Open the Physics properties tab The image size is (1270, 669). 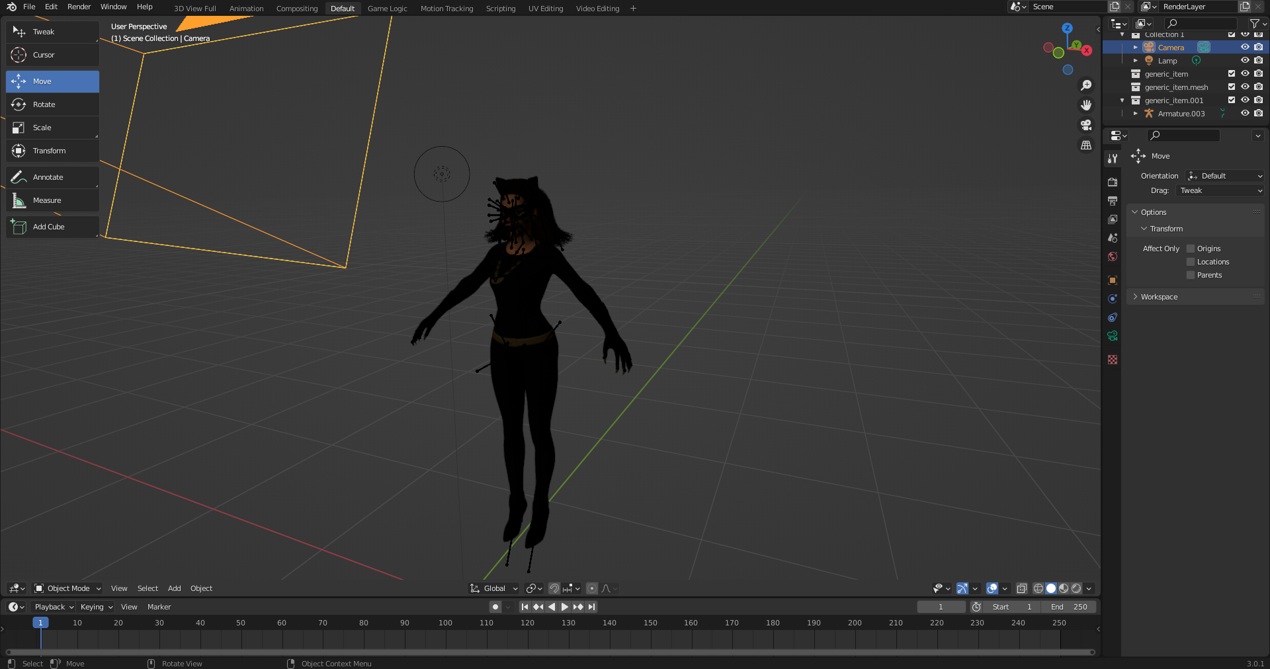point(1113,299)
